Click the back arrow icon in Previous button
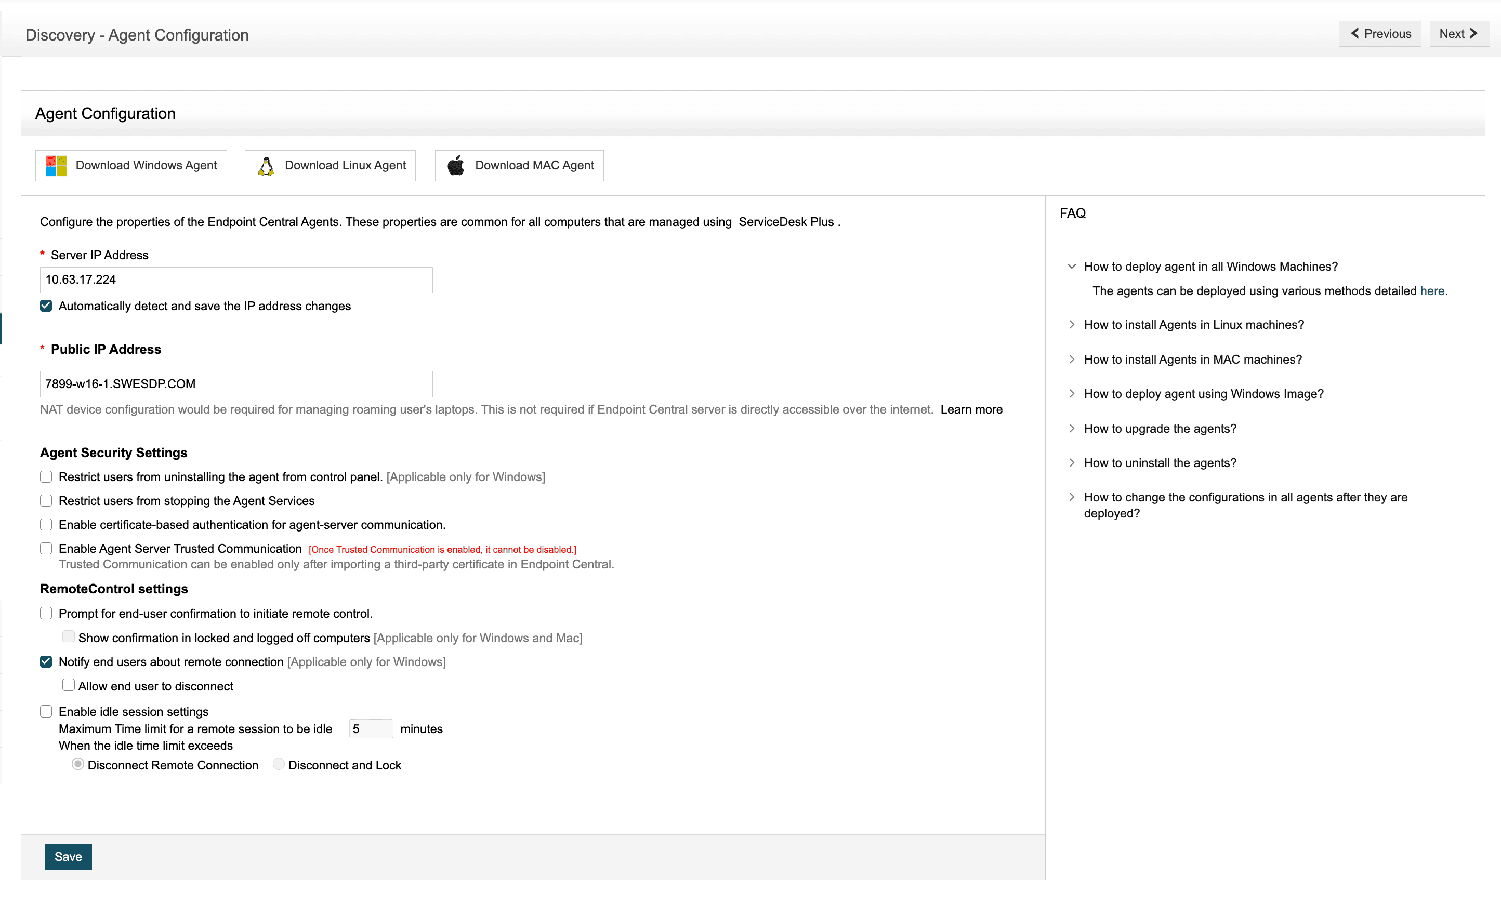1501x903 pixels. point(1354,33)
